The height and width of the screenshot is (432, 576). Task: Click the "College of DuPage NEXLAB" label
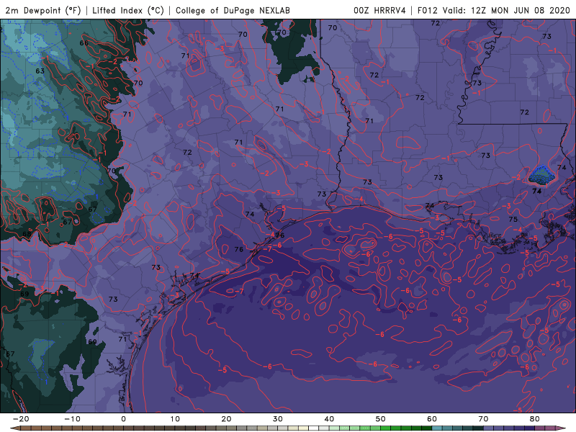click(x=233, y=10)
